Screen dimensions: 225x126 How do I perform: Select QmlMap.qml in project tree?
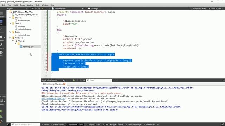pyautogui.click(x=28, y=47)
